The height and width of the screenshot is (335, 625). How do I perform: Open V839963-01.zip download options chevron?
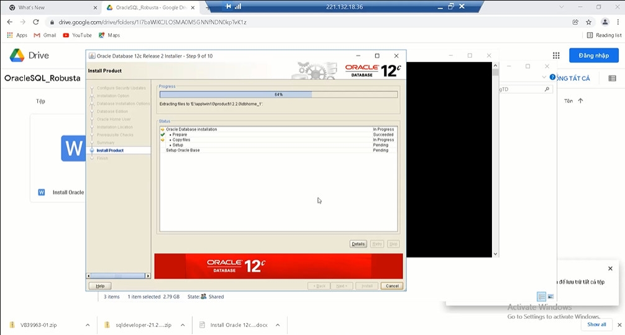(x=88, y=325)
